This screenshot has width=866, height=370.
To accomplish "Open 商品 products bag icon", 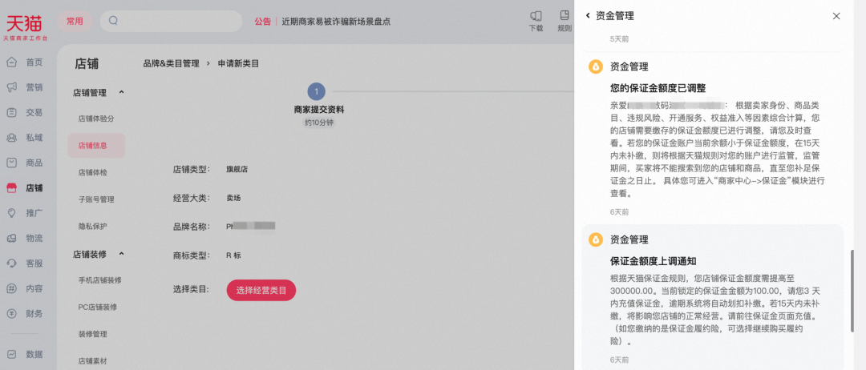I will click(x=11, y=163).
